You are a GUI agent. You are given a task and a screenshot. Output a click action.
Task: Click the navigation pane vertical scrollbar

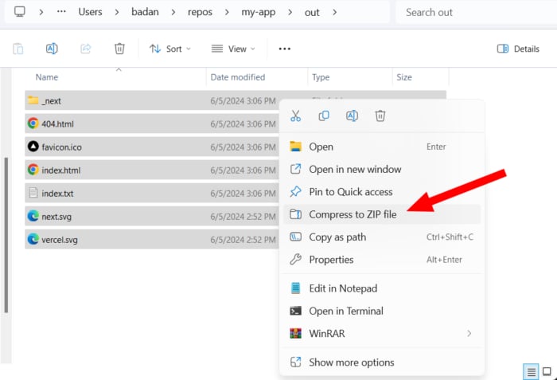click(6, 235)
